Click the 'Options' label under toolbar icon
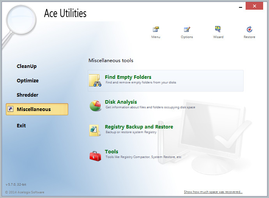 [x=187, y=37]
